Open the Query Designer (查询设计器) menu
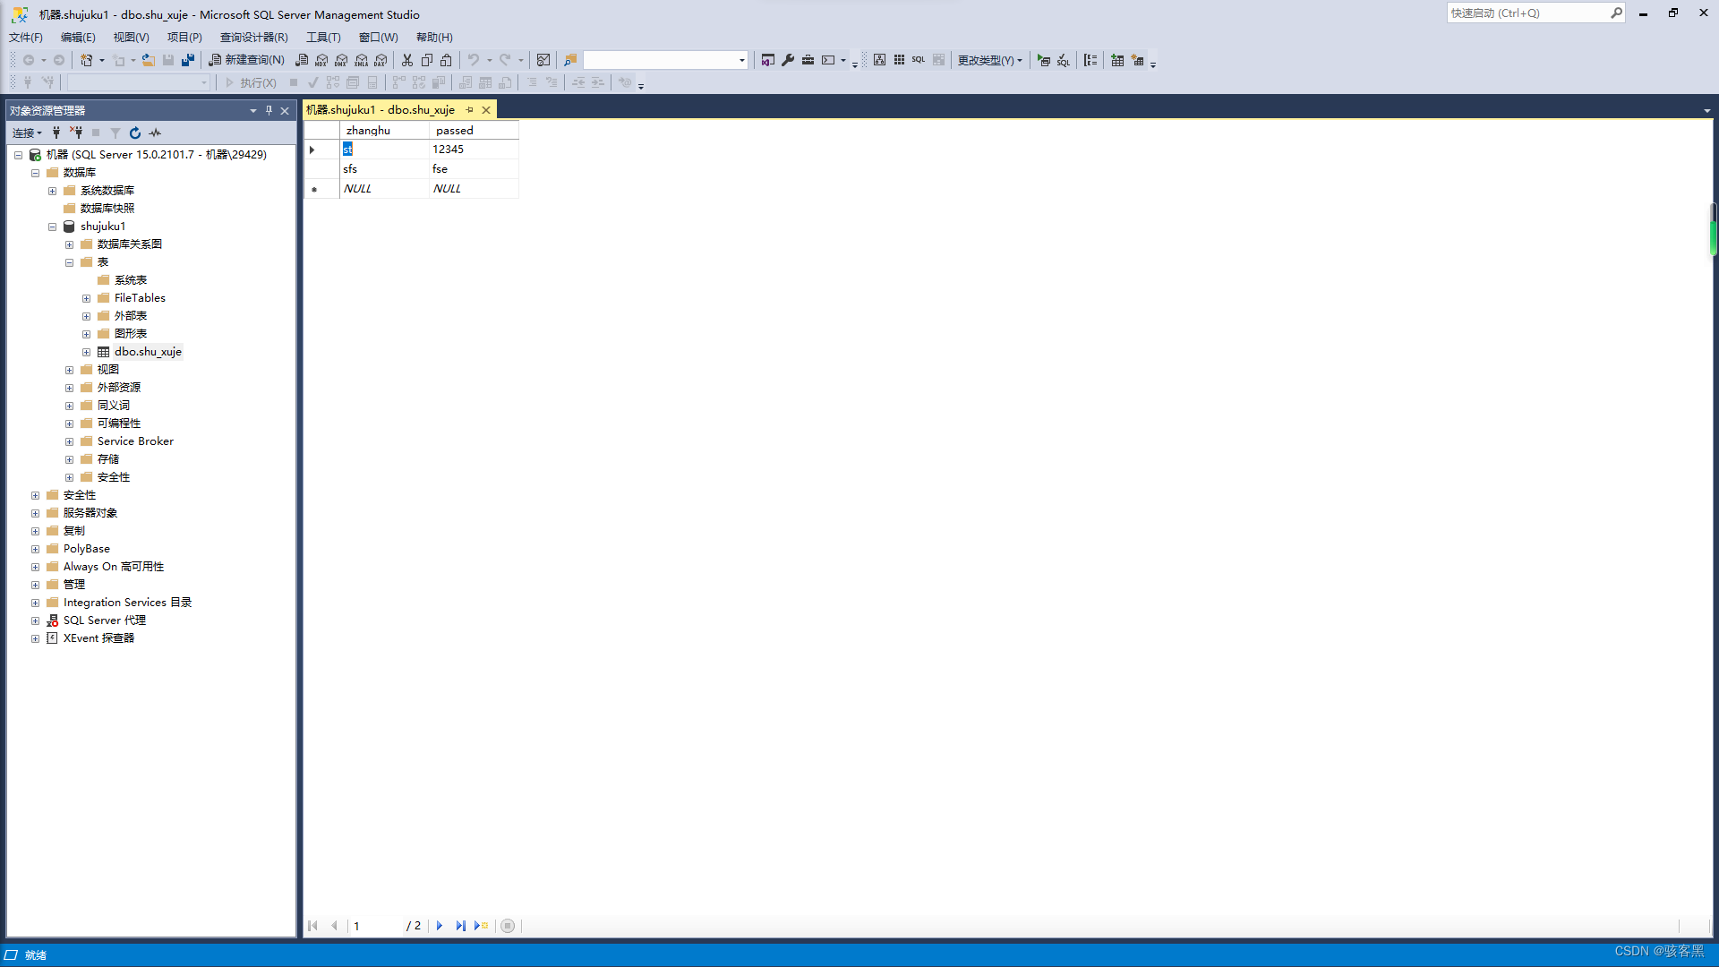Viewport: 1719px width, 967px height. 254,37
